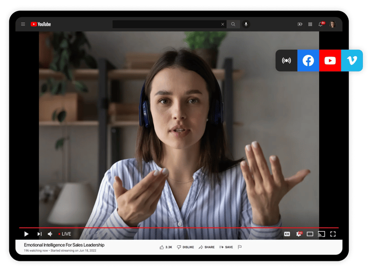369x272 pixels.
Task: Select the Facebook streaming destination icon
Action: [308, 60]
